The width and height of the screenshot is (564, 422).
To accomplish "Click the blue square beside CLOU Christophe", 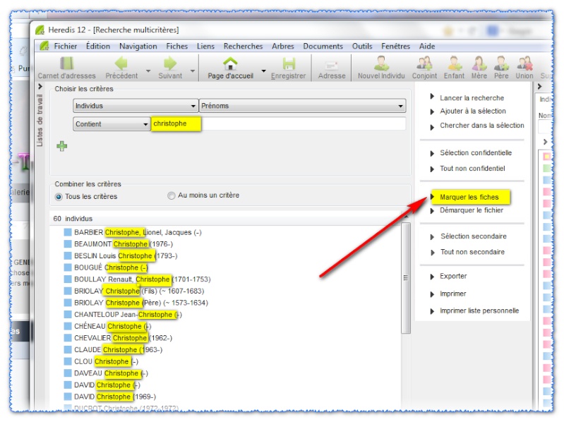I will coord(68,361).
